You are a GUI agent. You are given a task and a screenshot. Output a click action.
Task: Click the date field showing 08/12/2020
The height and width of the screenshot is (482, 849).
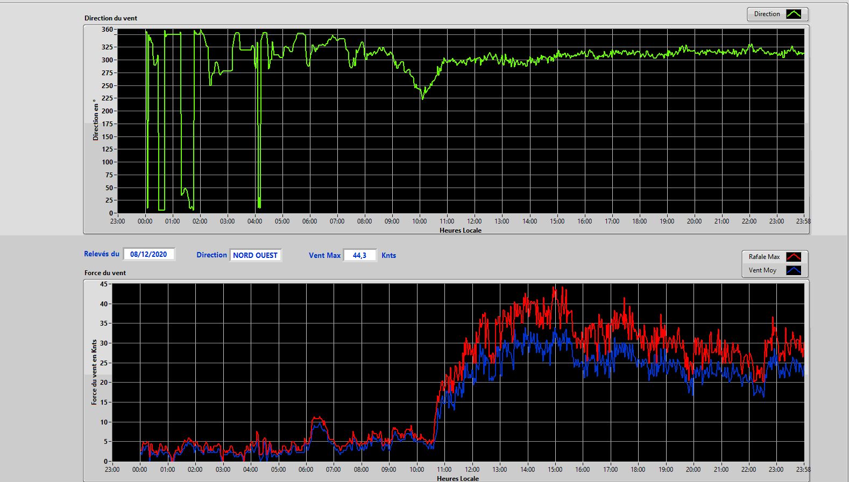[x=148, y=254]
